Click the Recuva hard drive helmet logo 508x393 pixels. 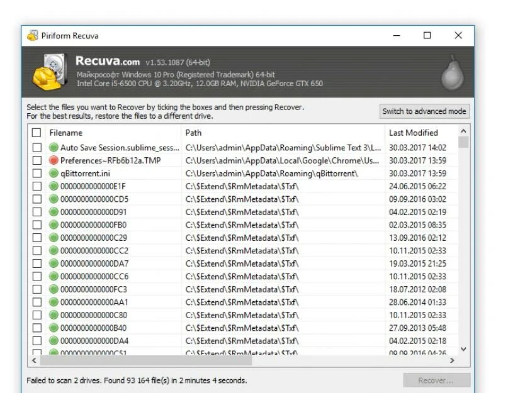[x=50, y=72]
